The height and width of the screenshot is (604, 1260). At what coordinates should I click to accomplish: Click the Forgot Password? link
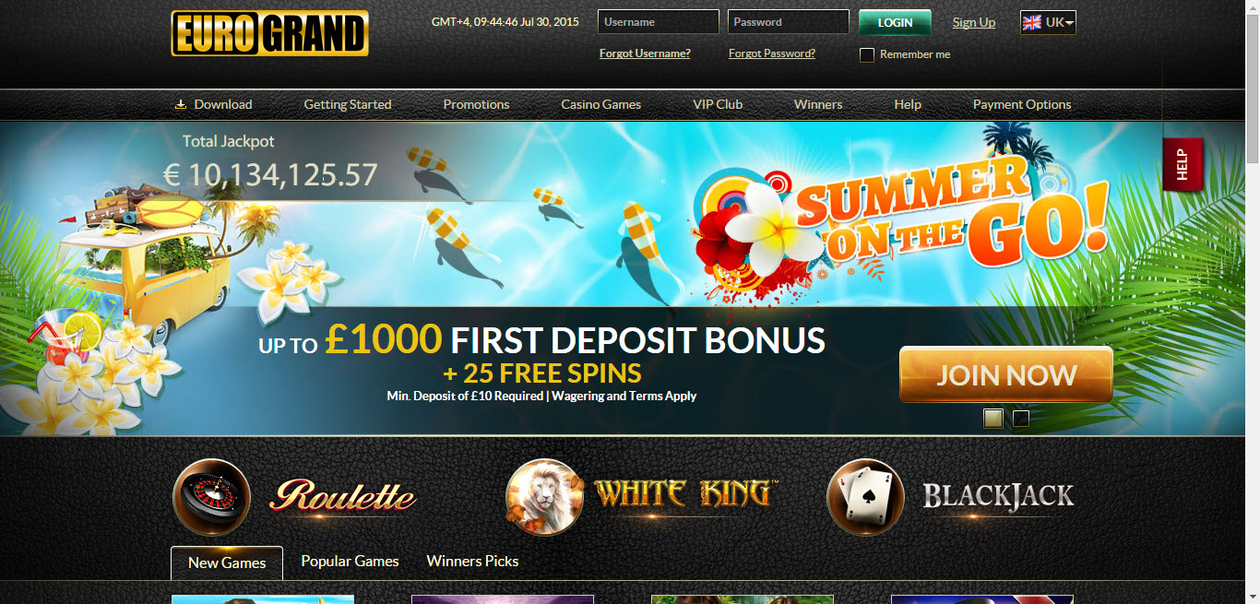(x=772, y=53)
